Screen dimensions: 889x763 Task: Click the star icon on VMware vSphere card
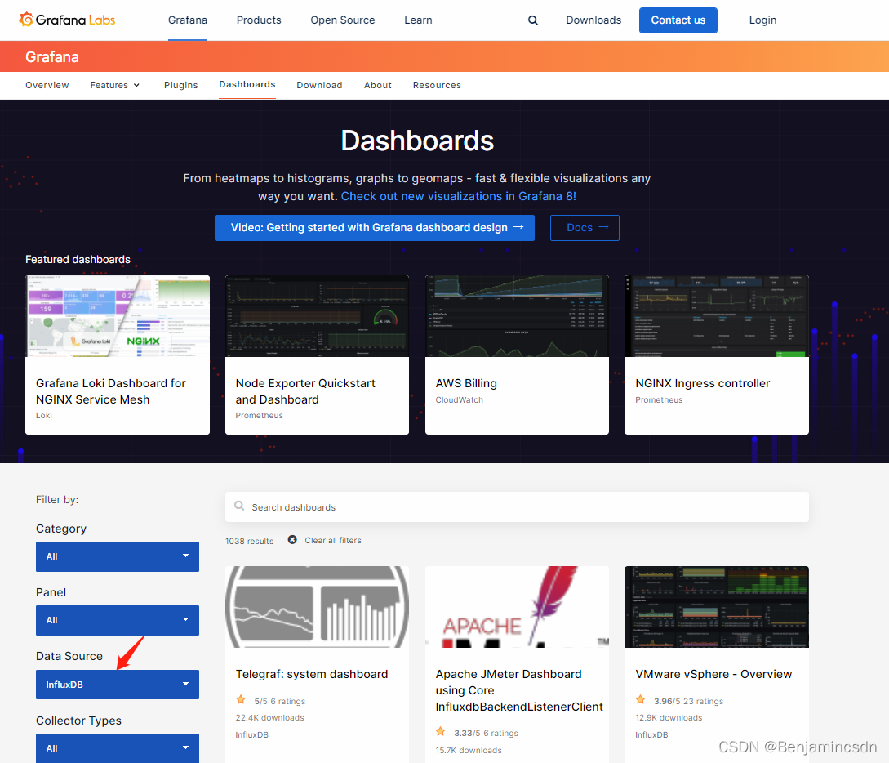tap(641, 700)
